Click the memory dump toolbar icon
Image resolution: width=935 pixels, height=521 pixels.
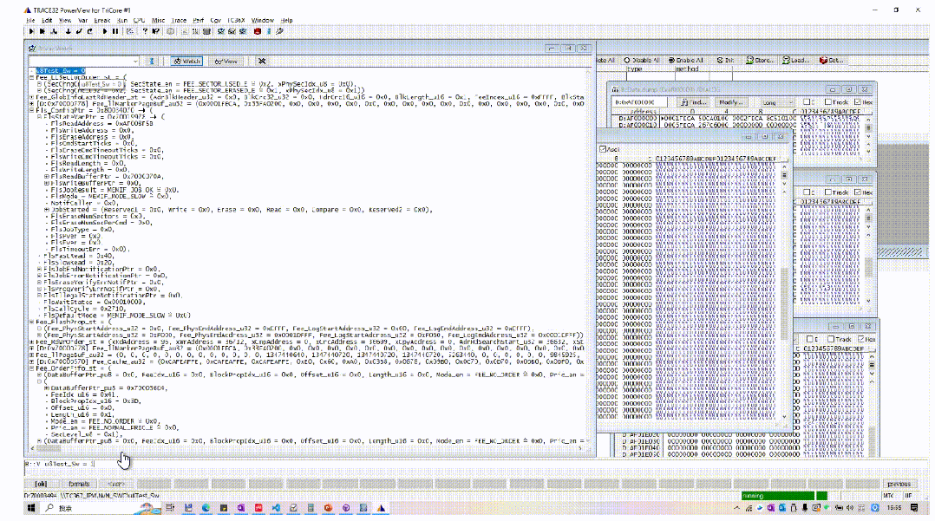pos(196,31)
